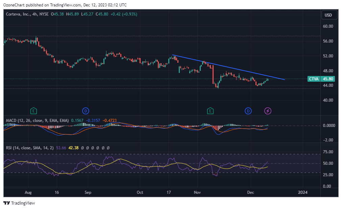Click the RSI moving average value 42.38
Viewport: 342px width, 209px height.
pos(74,148)
